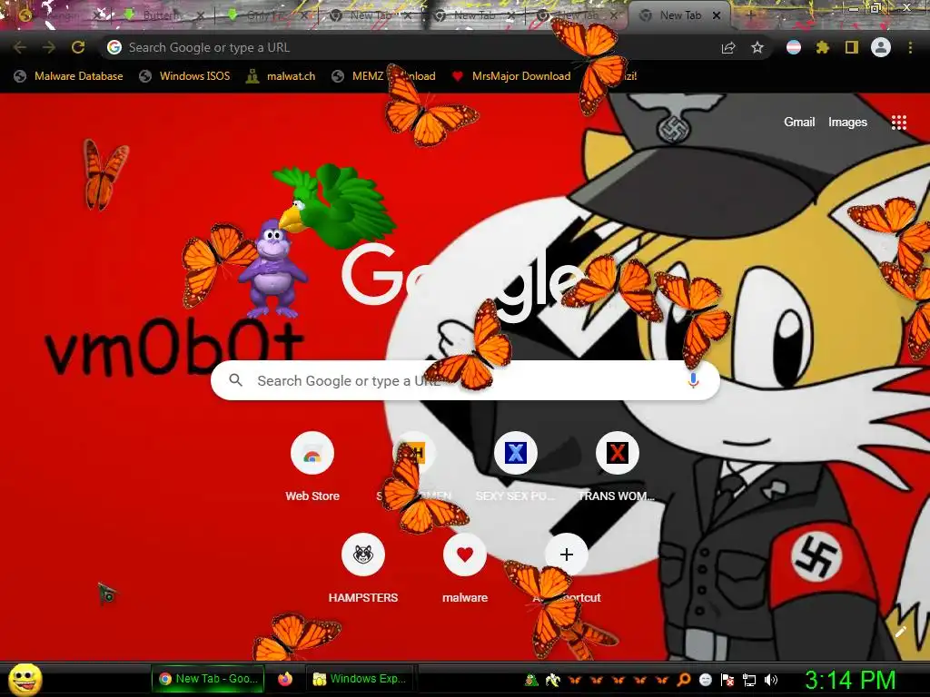
Task: Open the profile avatar menu
Action: click(881, 47)
